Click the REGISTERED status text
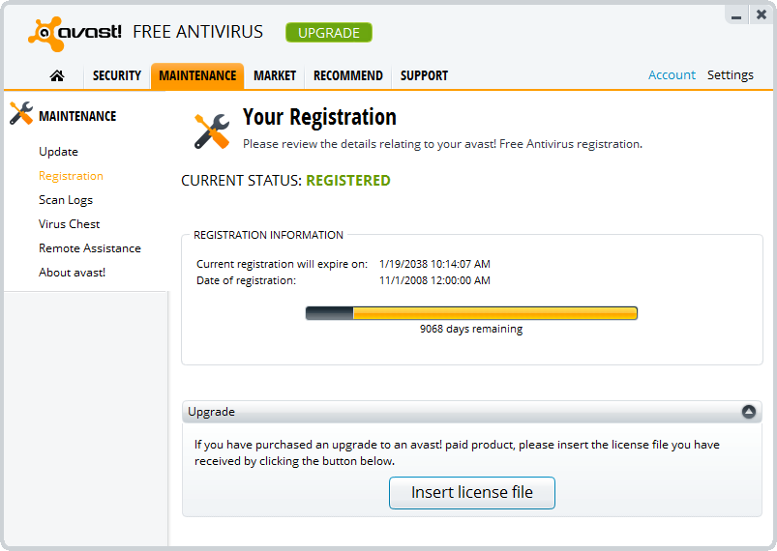777x551 pixels. tap(348, 181)
